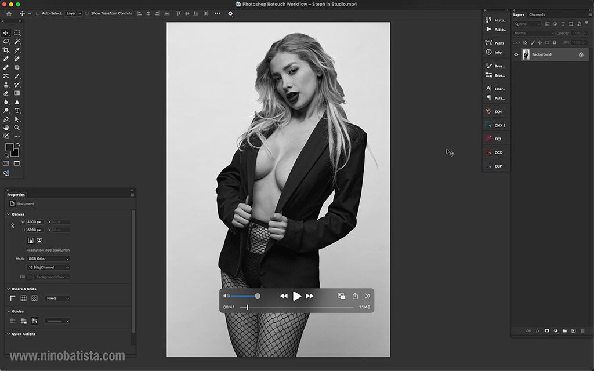The width and height of the screenshot is (594, 371).
Task: Select the Lasso tool
Action: (x=6, y=41)
